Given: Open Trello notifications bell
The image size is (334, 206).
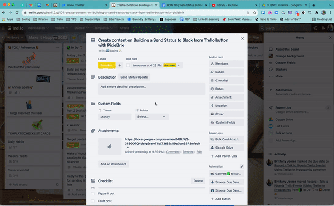Looking at the screenshot, I should [323, 28].
